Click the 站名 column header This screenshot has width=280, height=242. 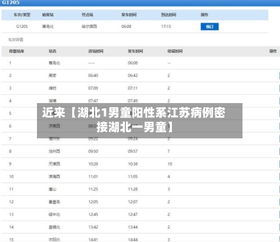click(x=53, y=51)
